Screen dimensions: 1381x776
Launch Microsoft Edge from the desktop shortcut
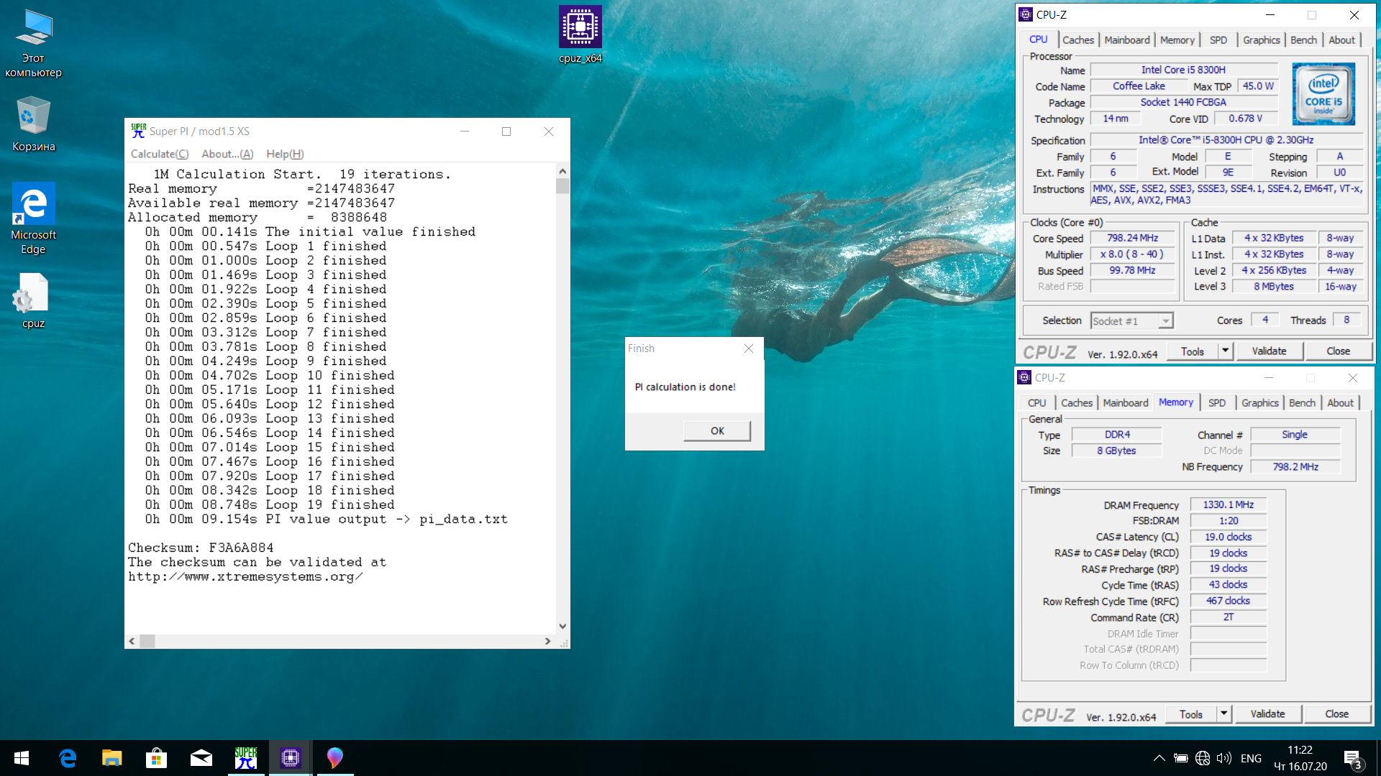pyautogui.click(x=33, y=218)
